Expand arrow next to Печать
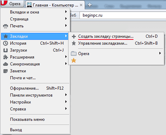166x135 pixels. [66, 25]
